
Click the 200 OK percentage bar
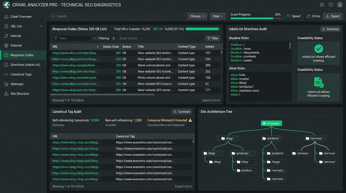point(203,29)
